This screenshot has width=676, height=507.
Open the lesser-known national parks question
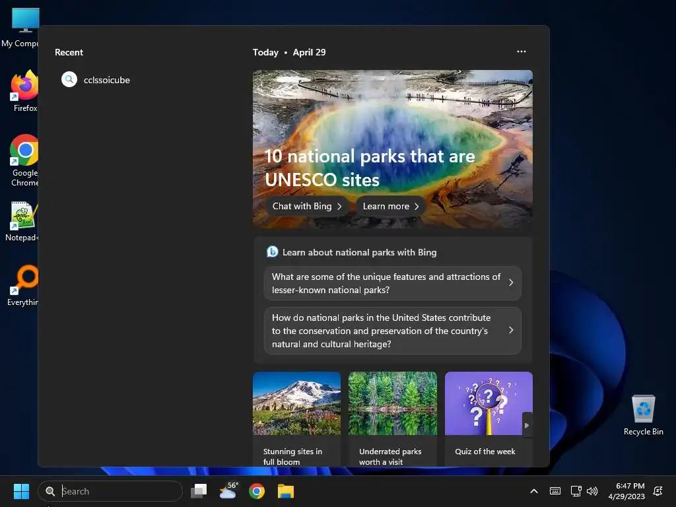392,283
